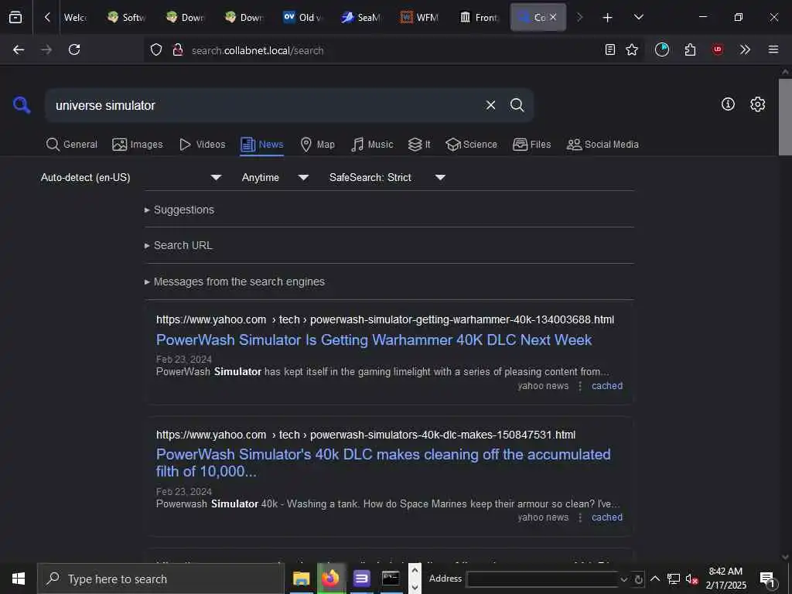Close the current search tab
Image resolution: width=792 pixels, height=594 pixels.
pyautogui.click(x=553, y=17)
